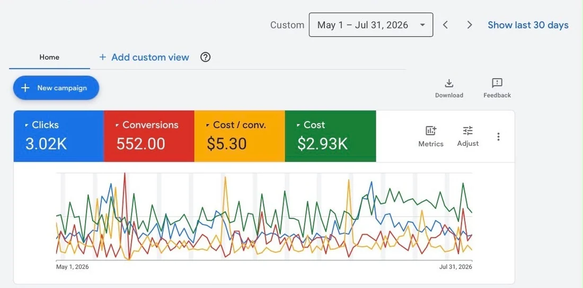Go to next date range arrow
This screenshot has width=583, height=288.
pos(470,25)
